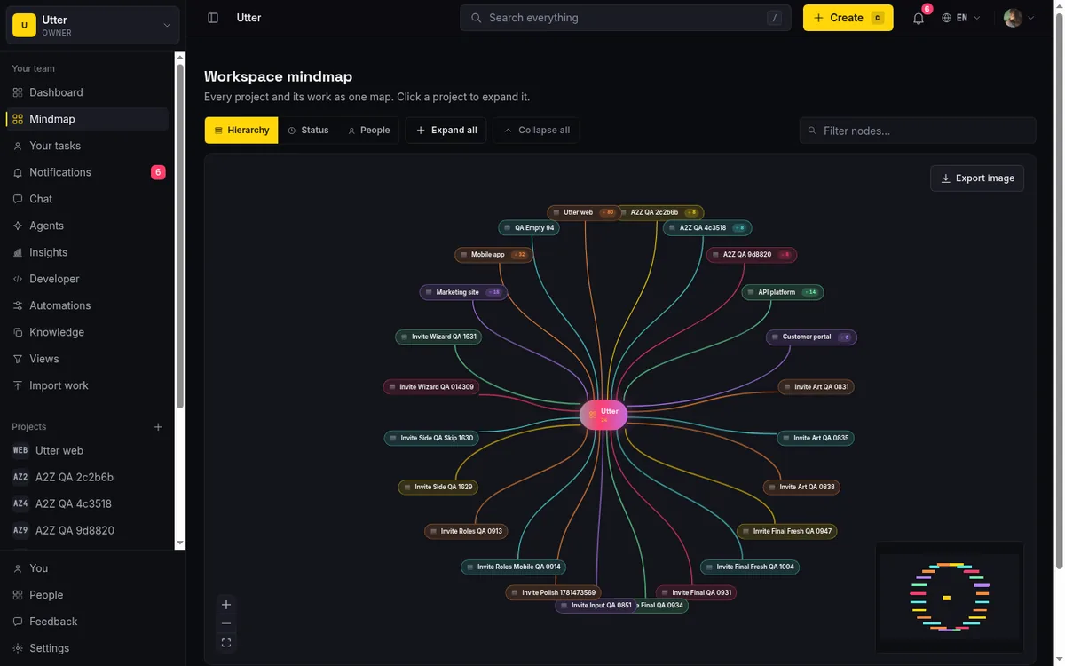Click Invite Side QA 1629 node
The image size is (1065, 666).
[x=438, y=488]
